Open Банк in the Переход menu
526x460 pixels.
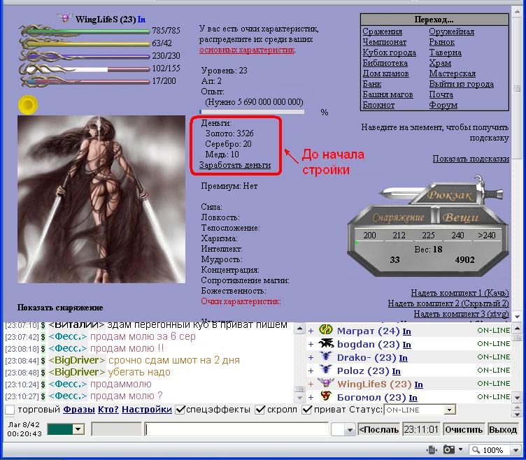(371, 84)
